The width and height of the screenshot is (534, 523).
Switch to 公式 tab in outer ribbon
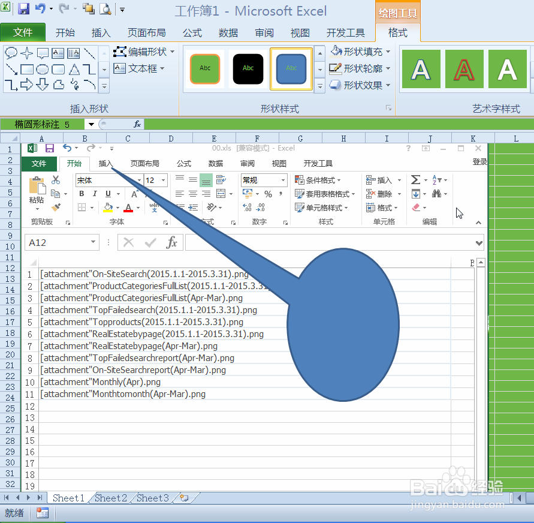click(x=192, y=33)
